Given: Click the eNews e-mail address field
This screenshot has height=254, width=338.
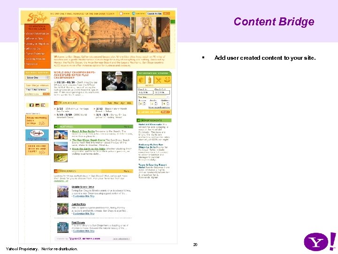Looking at the screenshot, I should pyautogui.click(x=37, y=90).
